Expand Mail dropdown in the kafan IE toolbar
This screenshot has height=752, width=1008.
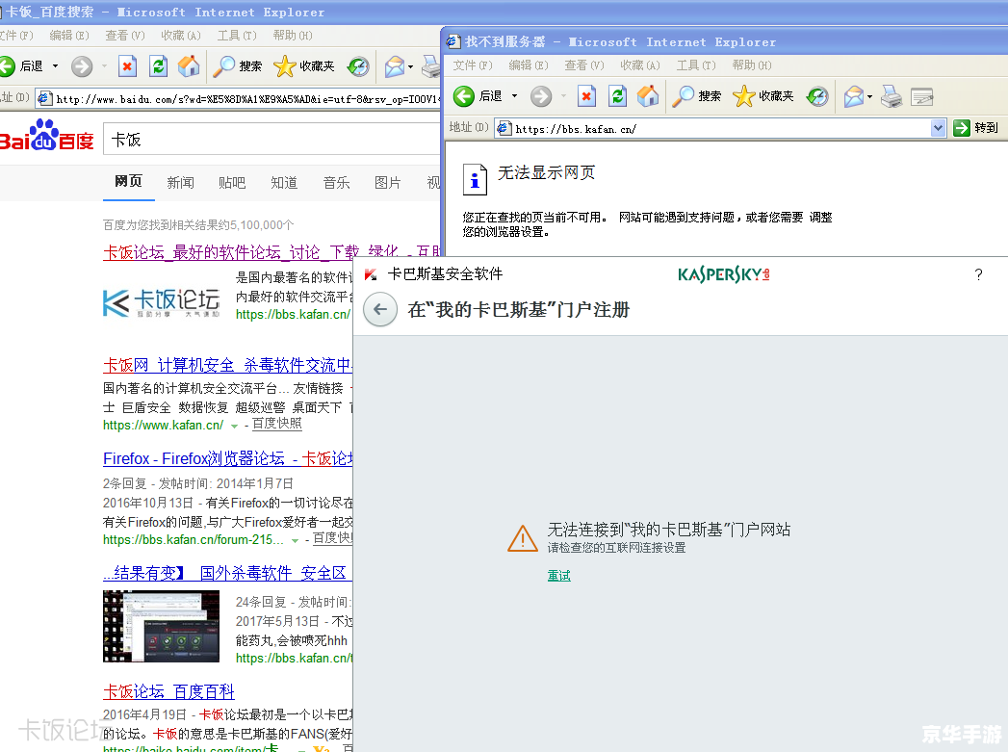[x=869, y=97]
